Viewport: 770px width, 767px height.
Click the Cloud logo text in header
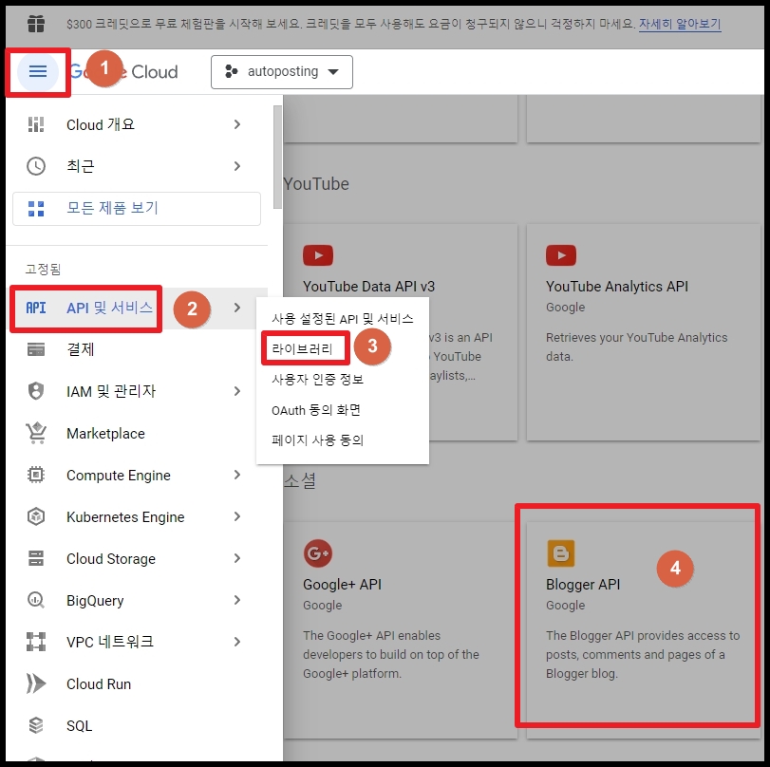coord(154,72)
